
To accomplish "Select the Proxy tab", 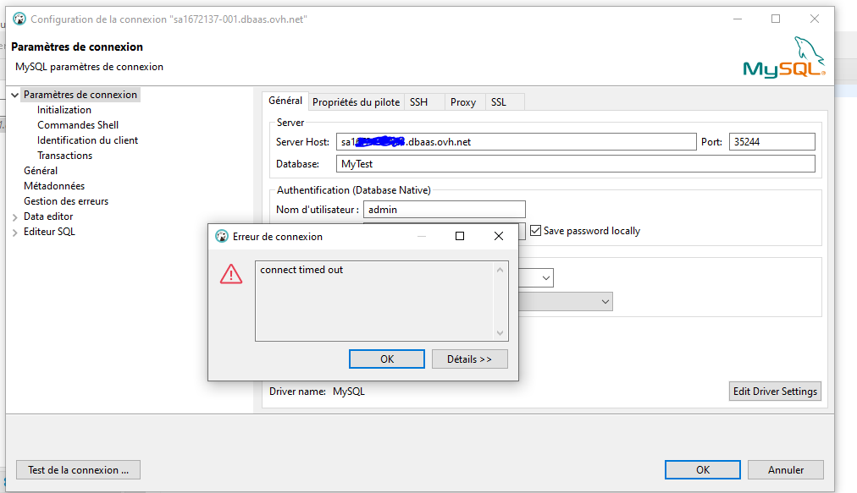I will pos(463,102).
